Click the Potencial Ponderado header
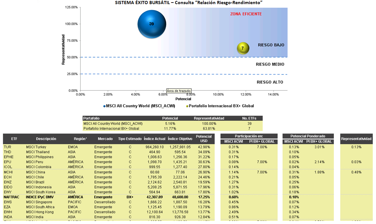This screenshot has height=224, width=376. [308, 136]
